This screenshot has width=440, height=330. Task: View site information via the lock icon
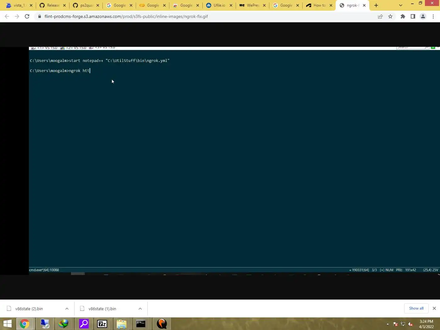pos(39,16)
